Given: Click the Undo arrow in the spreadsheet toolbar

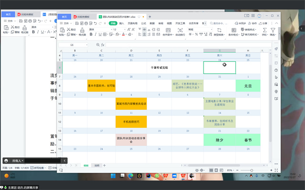Looking at the screenshot, I should (x=94, y=23).
